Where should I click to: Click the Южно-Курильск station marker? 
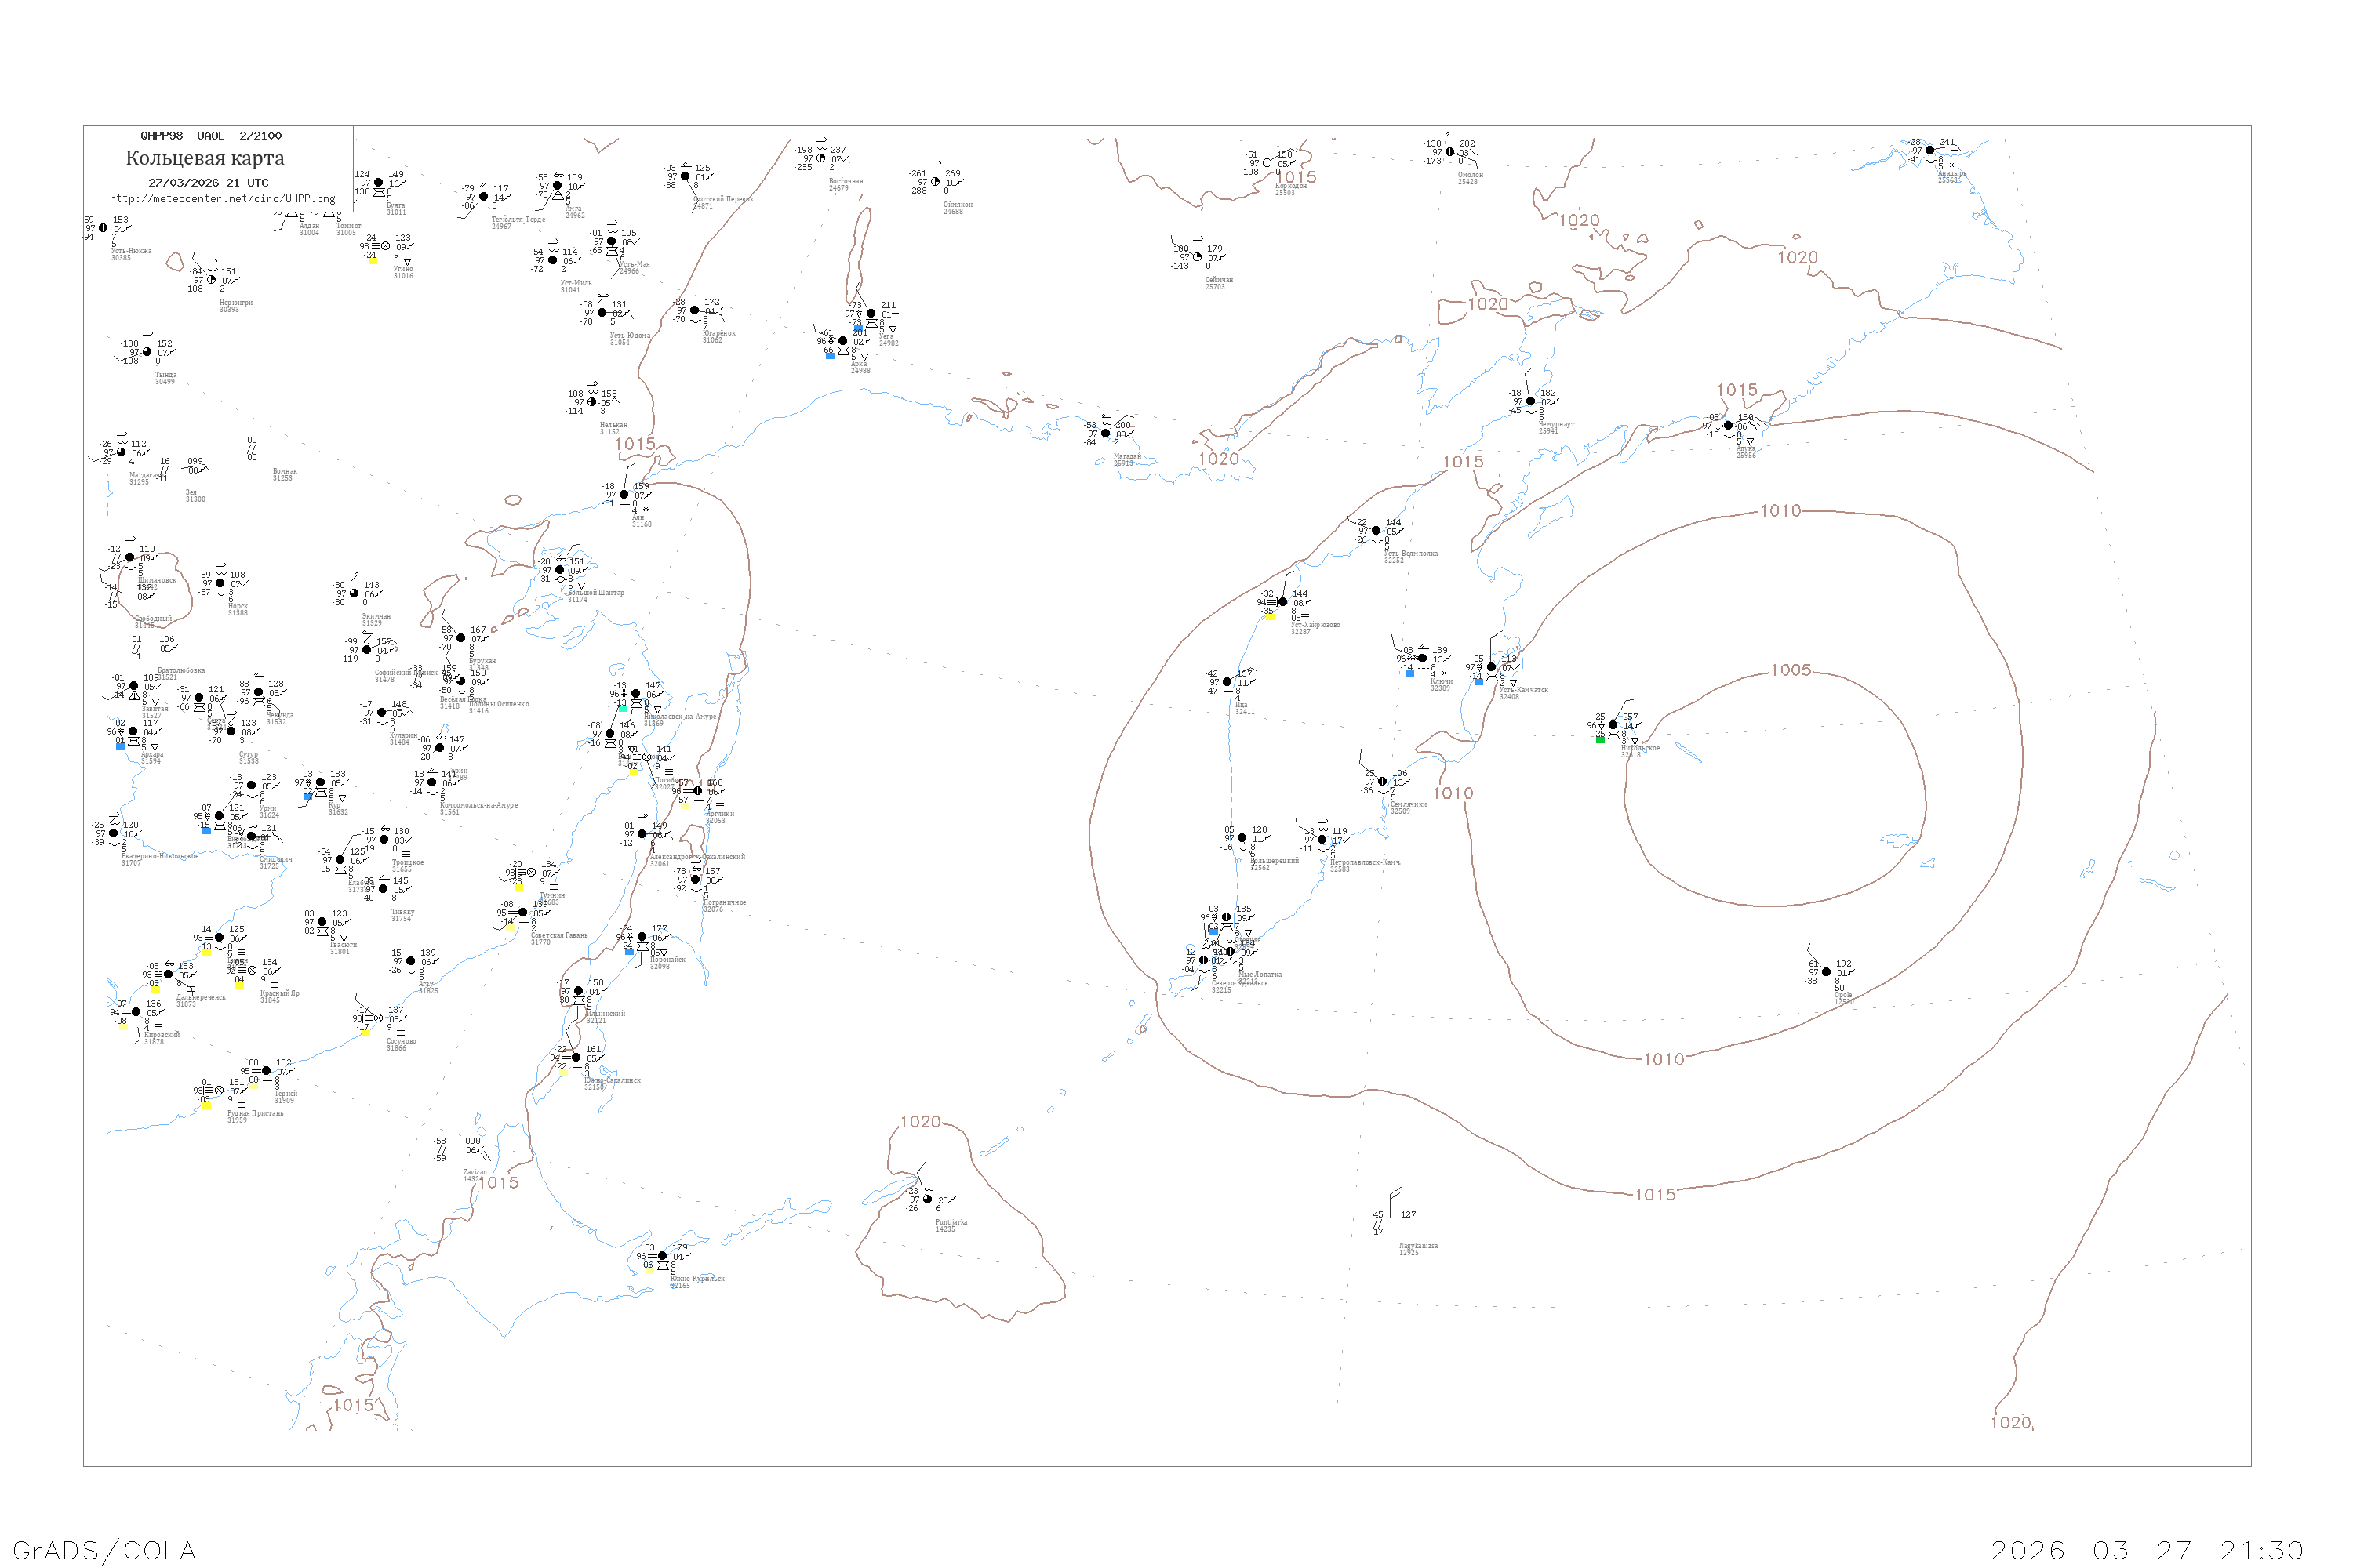coord(662,1257)
